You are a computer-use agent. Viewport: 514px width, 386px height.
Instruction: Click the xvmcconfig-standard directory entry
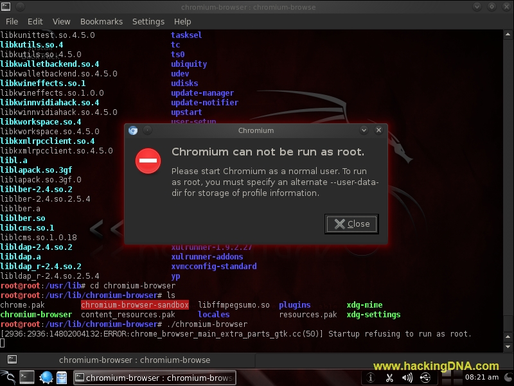[214, 267]
